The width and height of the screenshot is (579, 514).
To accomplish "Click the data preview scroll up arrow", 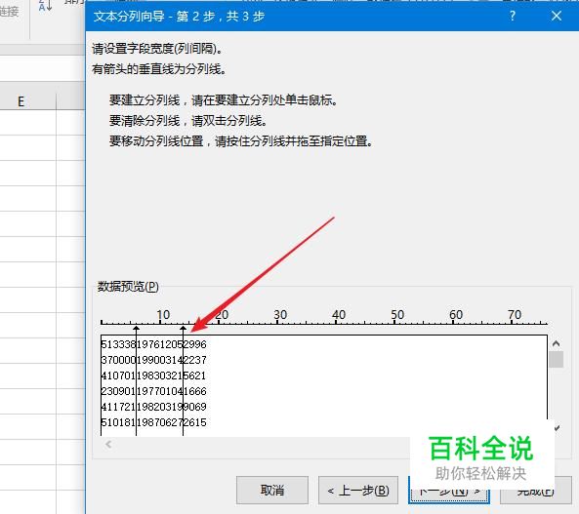I will pyautogui.click(x=557, y=343).
